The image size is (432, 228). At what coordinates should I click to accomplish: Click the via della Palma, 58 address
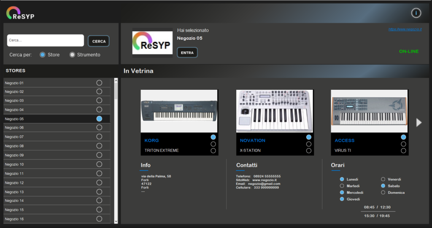[156, 176]
